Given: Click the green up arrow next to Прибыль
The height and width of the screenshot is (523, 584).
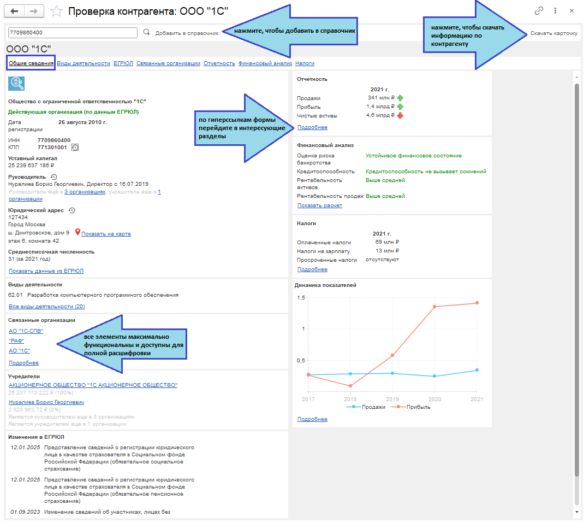Looking at the screenshot, I should pos(400,107).
